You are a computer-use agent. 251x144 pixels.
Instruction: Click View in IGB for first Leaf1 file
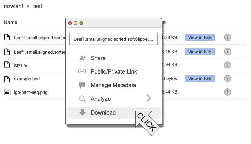coord(200,37)
